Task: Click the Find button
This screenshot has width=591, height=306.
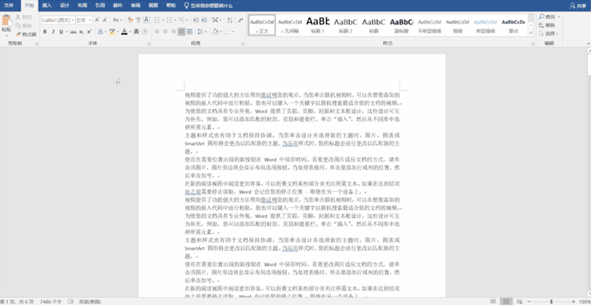Action: click(x=549, y=17)
